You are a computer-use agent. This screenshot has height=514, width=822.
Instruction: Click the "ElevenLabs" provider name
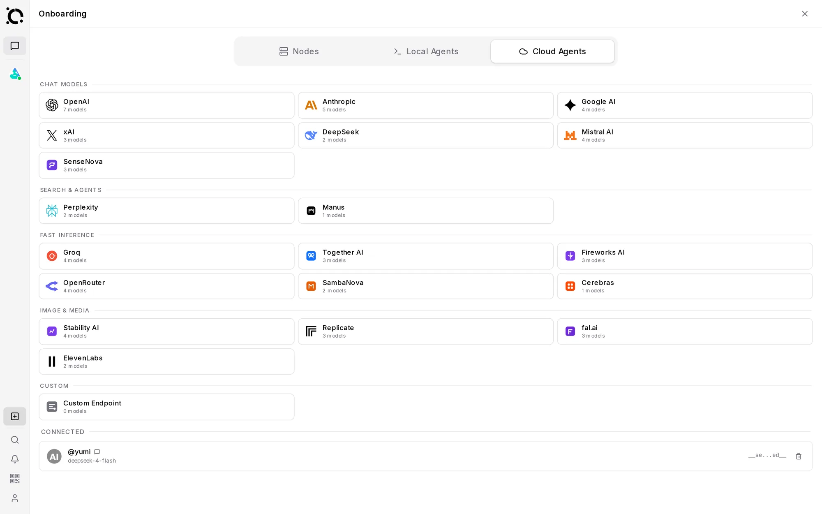[x=83, y=358]
